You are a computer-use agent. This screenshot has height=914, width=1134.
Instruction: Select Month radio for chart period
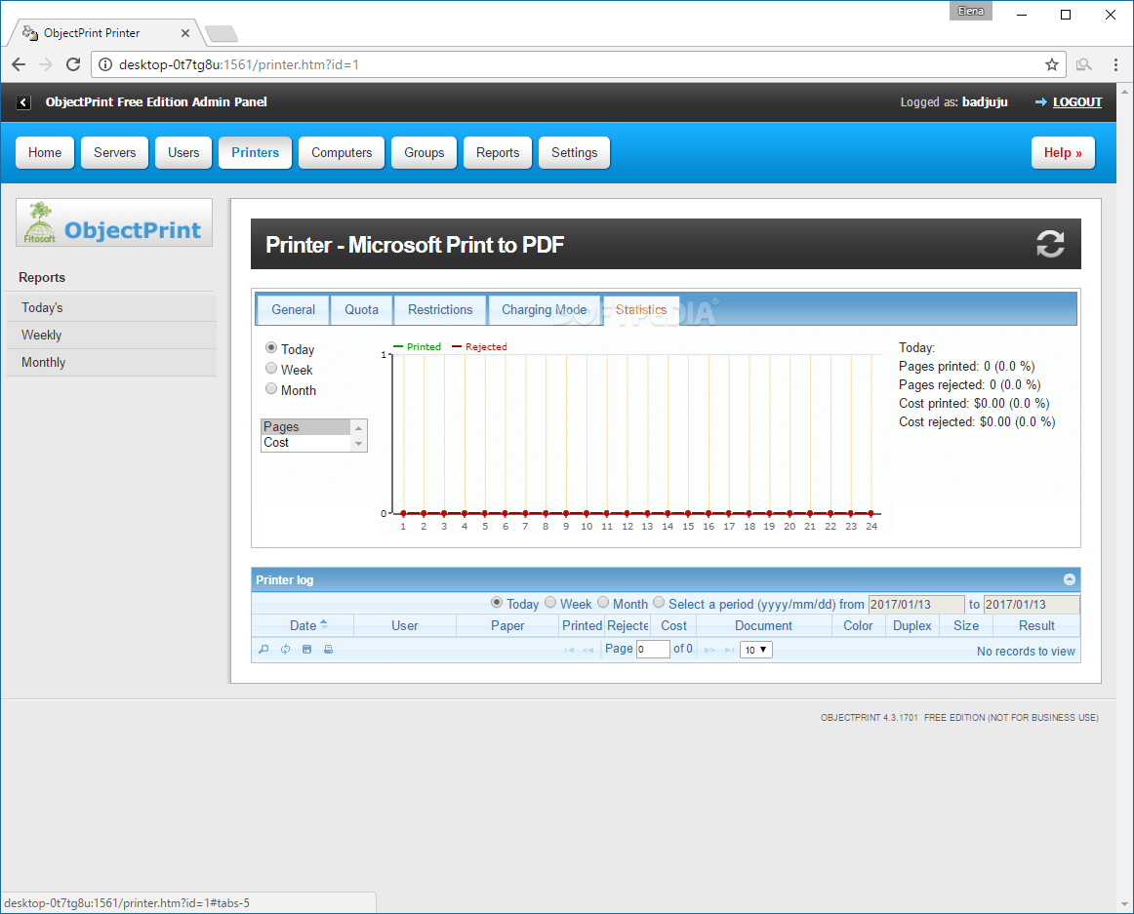point(271,388)
